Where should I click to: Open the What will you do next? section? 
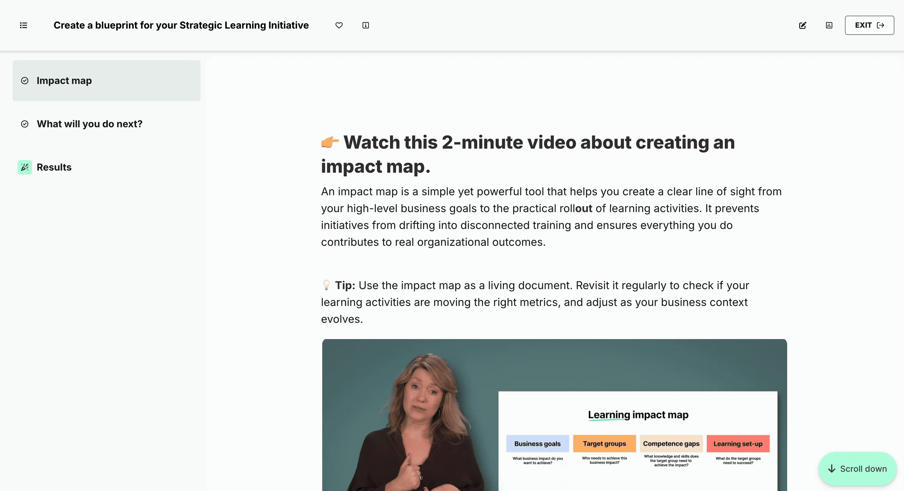point(89,124)
